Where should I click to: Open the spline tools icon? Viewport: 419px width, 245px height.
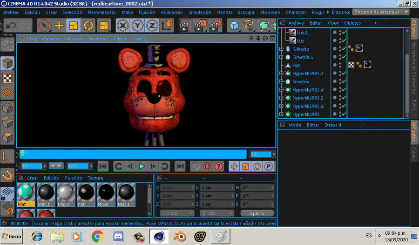pos(249,26)
